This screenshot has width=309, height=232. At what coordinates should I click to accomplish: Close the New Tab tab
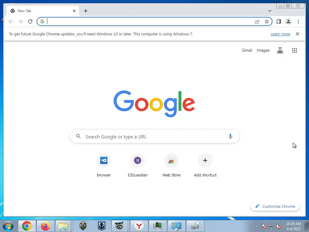click(74, 11)
